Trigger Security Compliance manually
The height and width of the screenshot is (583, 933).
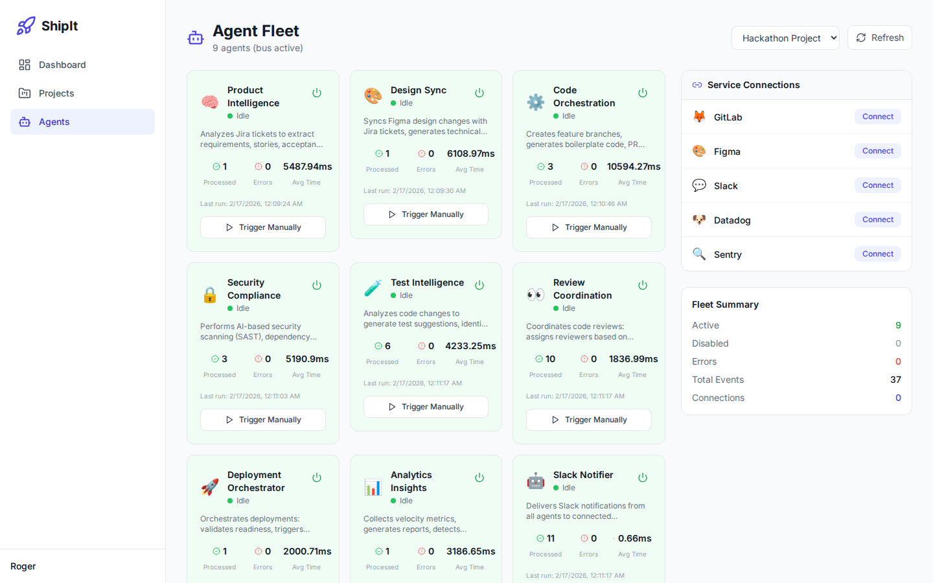tap(263, 420)
